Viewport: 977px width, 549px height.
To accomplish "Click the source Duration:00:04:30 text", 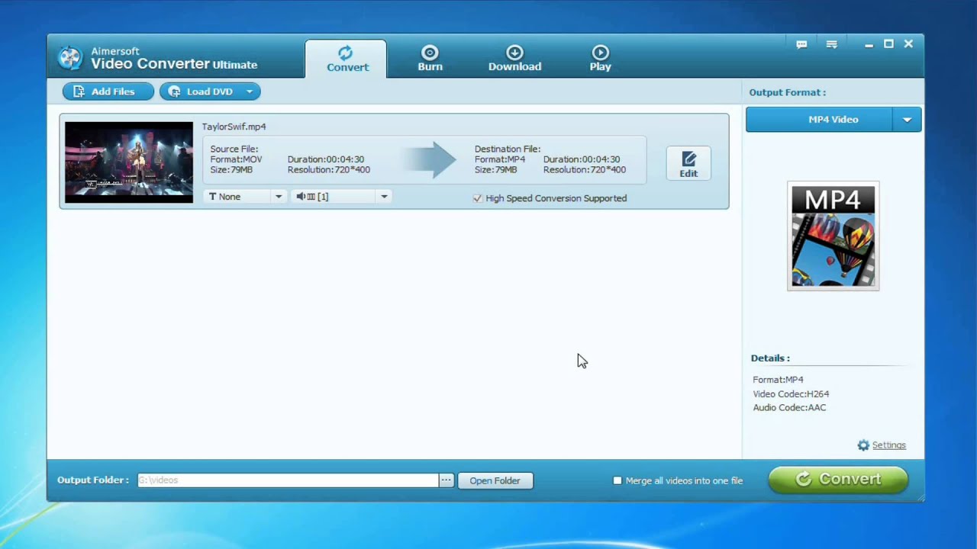I will (x=326, y=159).
